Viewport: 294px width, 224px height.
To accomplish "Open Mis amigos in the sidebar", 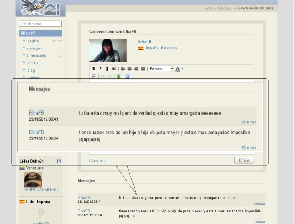I will click(x=32, y=48).
